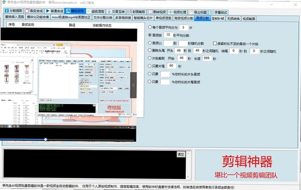Switch to the 文音互转 tab
301x190 pixels.
[116, 11]
